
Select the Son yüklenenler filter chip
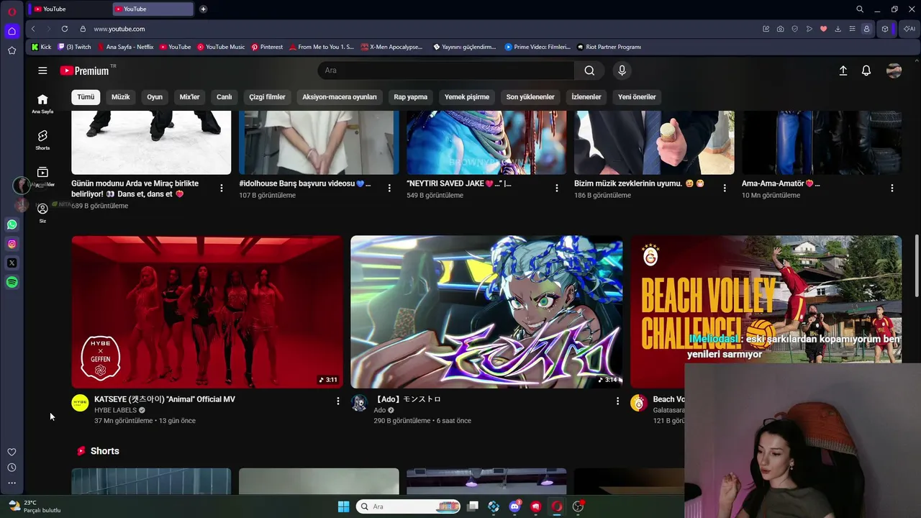click(530, 97)
